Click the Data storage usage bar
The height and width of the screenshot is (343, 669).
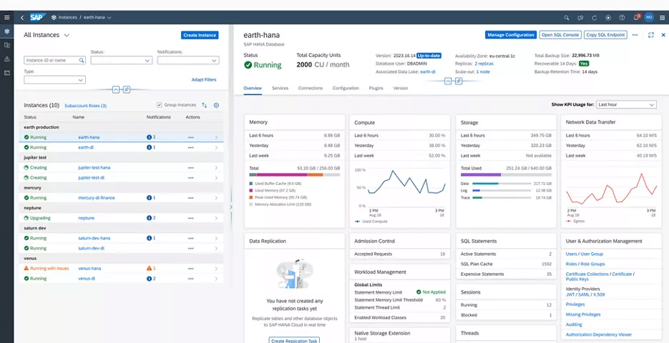[x=502, y=183]
